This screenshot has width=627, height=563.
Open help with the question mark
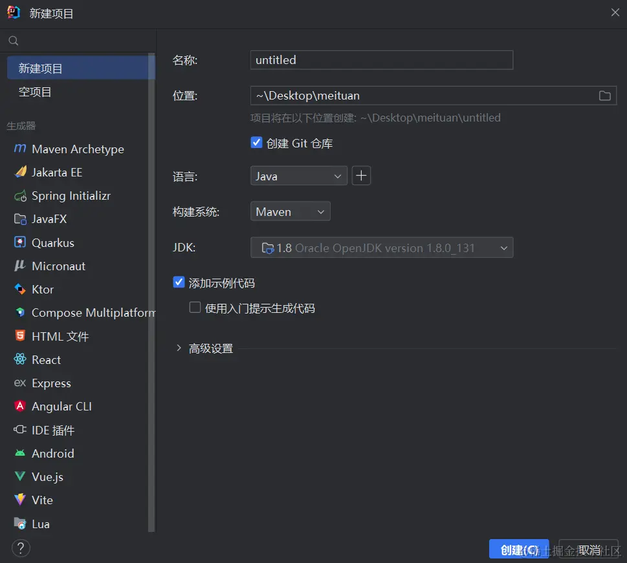pyautogui.click(x=21, y=548)
